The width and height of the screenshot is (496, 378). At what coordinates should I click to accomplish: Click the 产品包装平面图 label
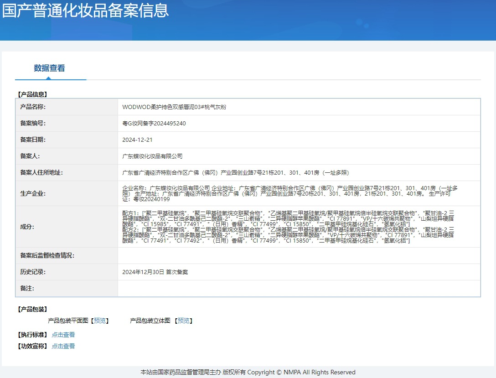(68, 321)
